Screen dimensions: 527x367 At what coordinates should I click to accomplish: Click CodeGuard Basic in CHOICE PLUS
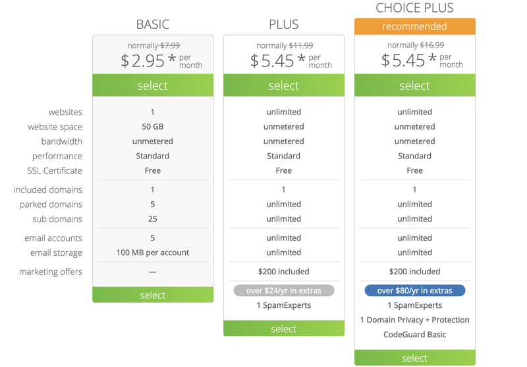pyautogui.click(x=415, y=335)
